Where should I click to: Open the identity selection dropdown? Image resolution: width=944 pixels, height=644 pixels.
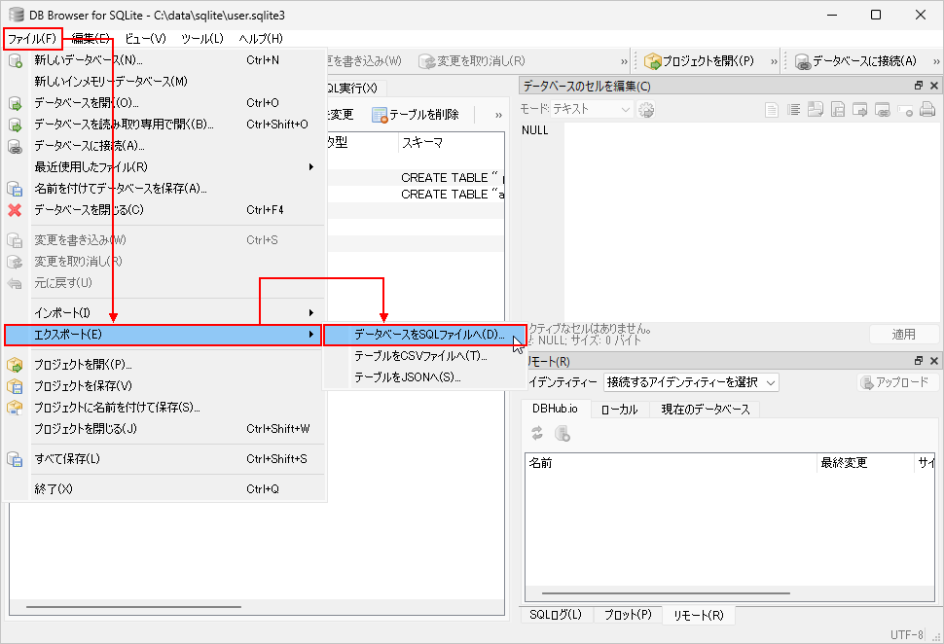(691, 382)
